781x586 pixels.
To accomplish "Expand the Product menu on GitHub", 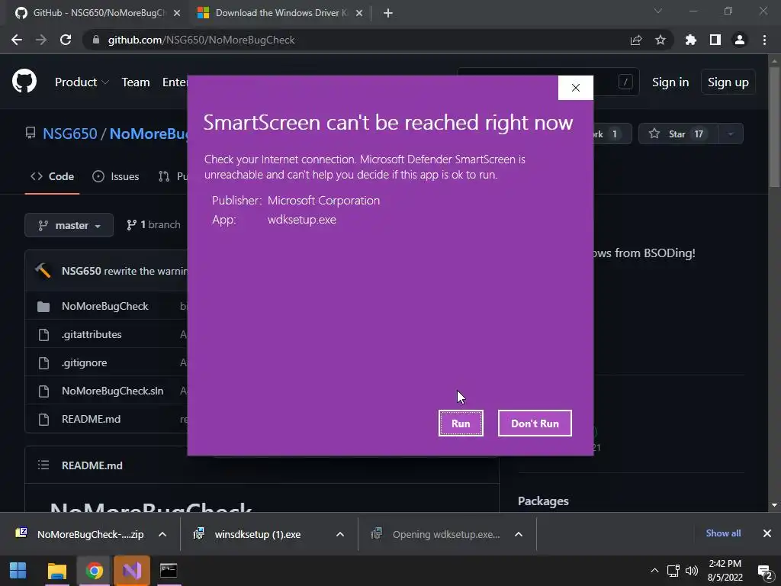I will pyautogui.click(x=82, y=82).
